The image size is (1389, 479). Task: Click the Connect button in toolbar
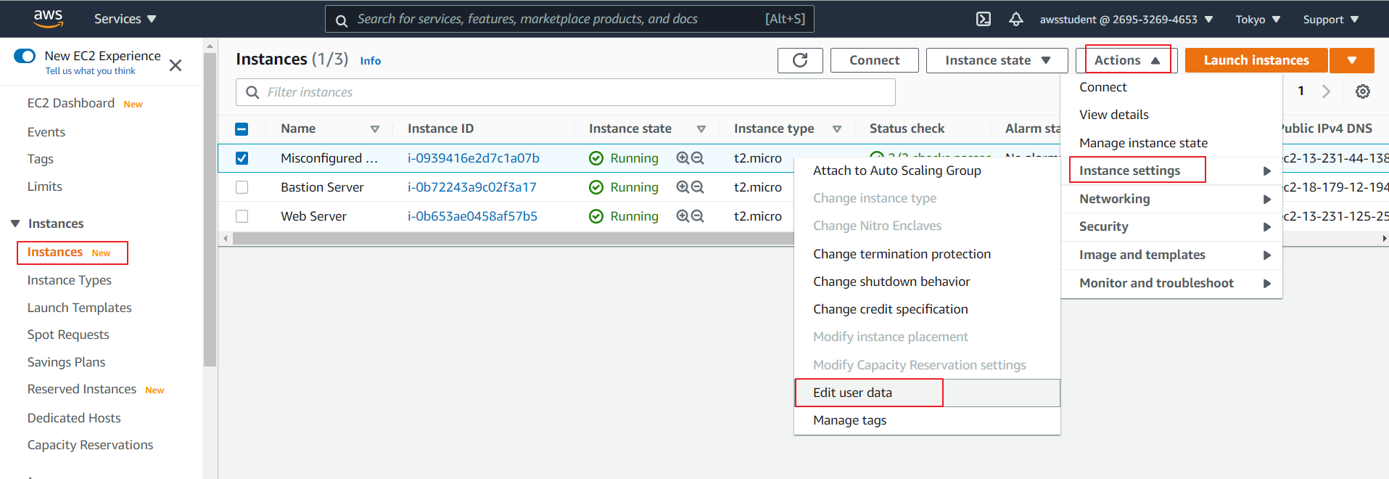pyautogui.click(x=875, y=60)
